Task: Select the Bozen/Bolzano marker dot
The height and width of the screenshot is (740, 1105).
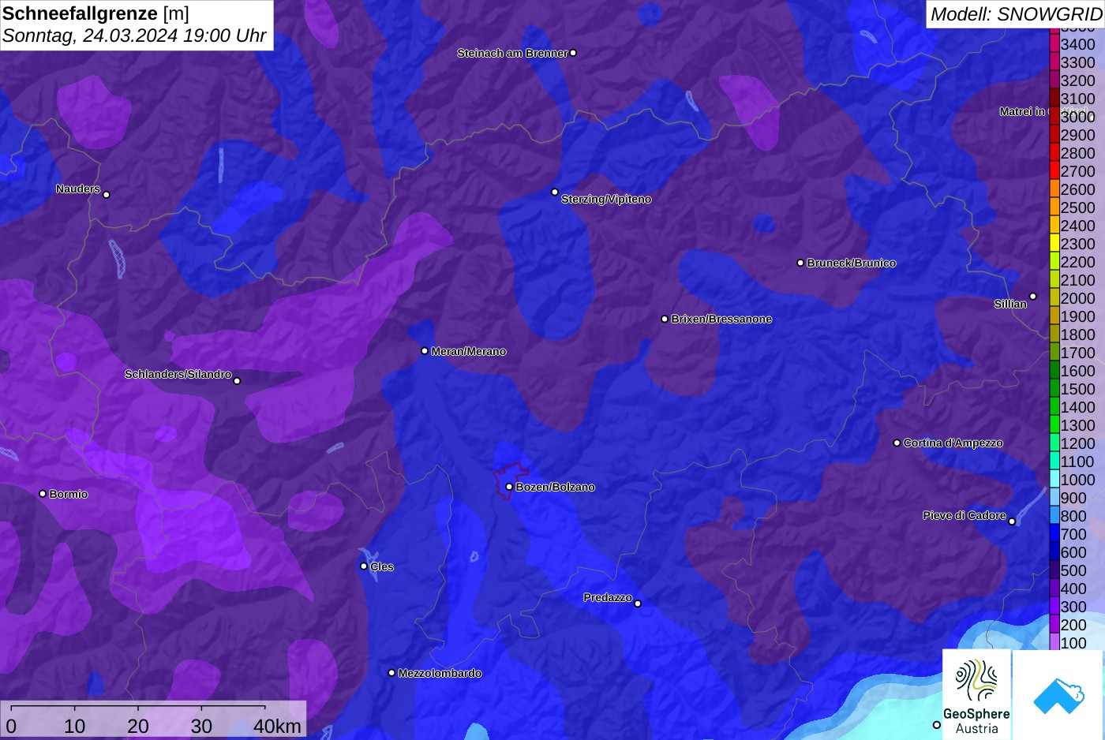Action: (x=509, y=487)
